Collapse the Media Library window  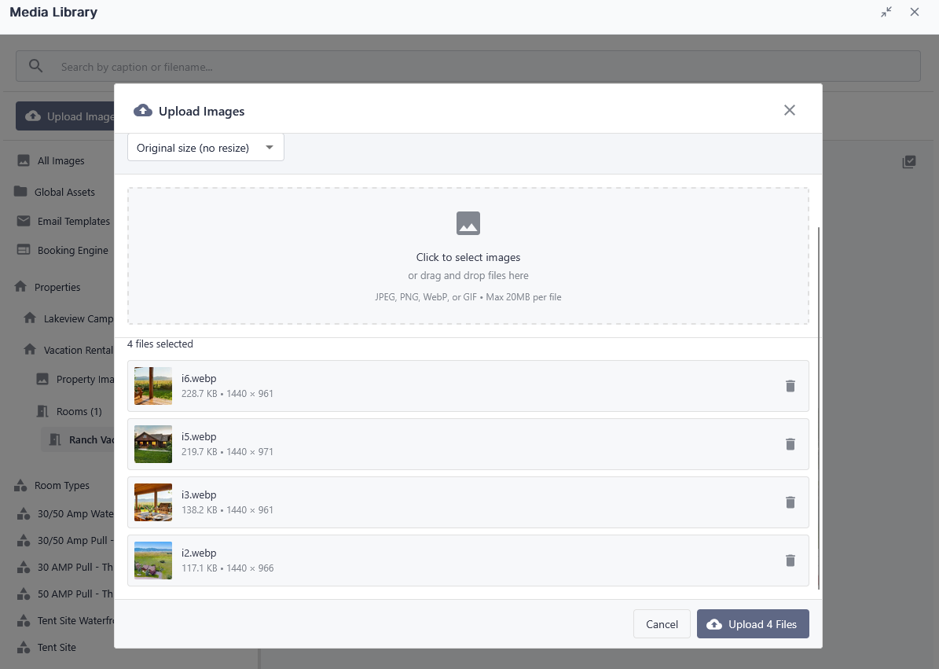click(886, 13)
